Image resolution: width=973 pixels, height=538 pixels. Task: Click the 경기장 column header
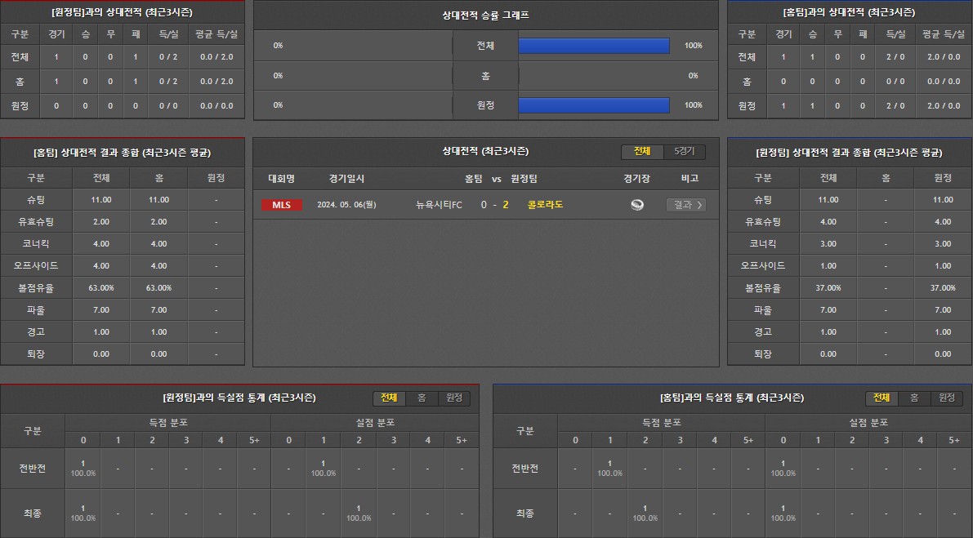[636, 179]
